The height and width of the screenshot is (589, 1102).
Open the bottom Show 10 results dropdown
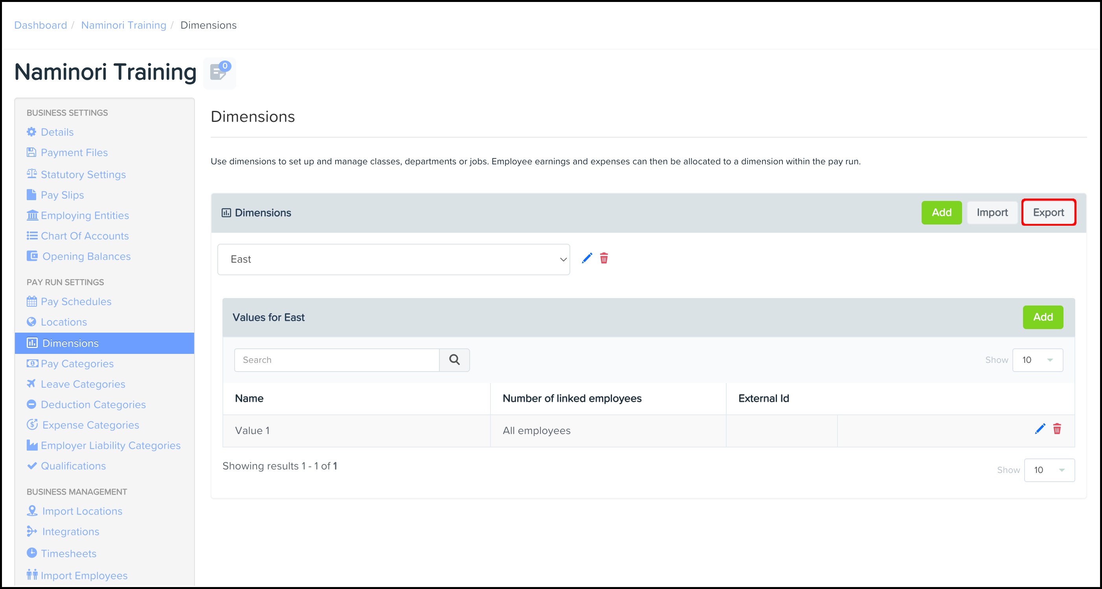(1049, 470)
